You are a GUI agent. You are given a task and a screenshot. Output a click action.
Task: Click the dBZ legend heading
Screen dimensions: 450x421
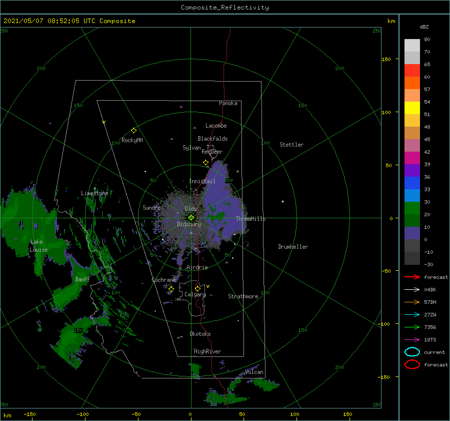[424, 27]
